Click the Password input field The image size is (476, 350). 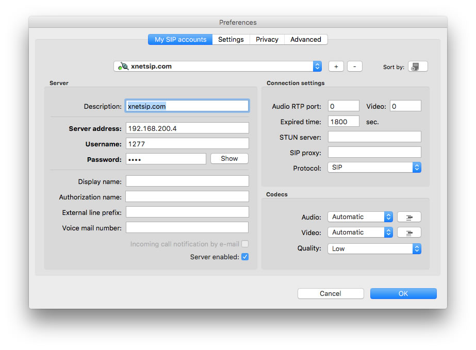pyautogui.click(x=166, y=159)
